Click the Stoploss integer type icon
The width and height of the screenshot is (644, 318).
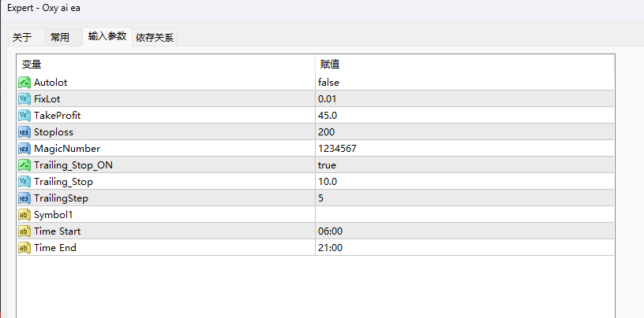(24, 132)
